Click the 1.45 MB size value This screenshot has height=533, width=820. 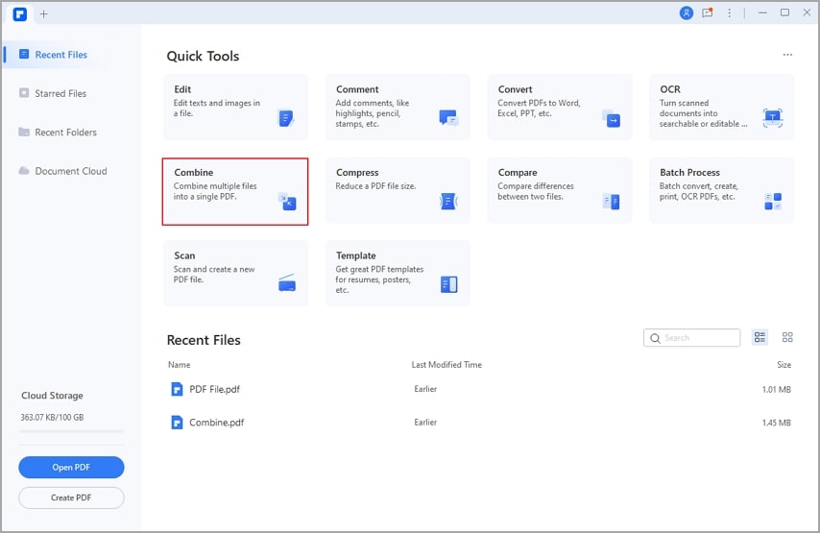click(x=776, y=423)
